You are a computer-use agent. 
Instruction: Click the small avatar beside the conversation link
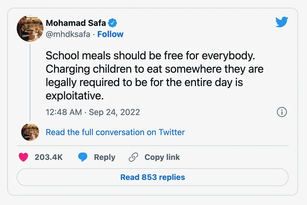point(30,132)
